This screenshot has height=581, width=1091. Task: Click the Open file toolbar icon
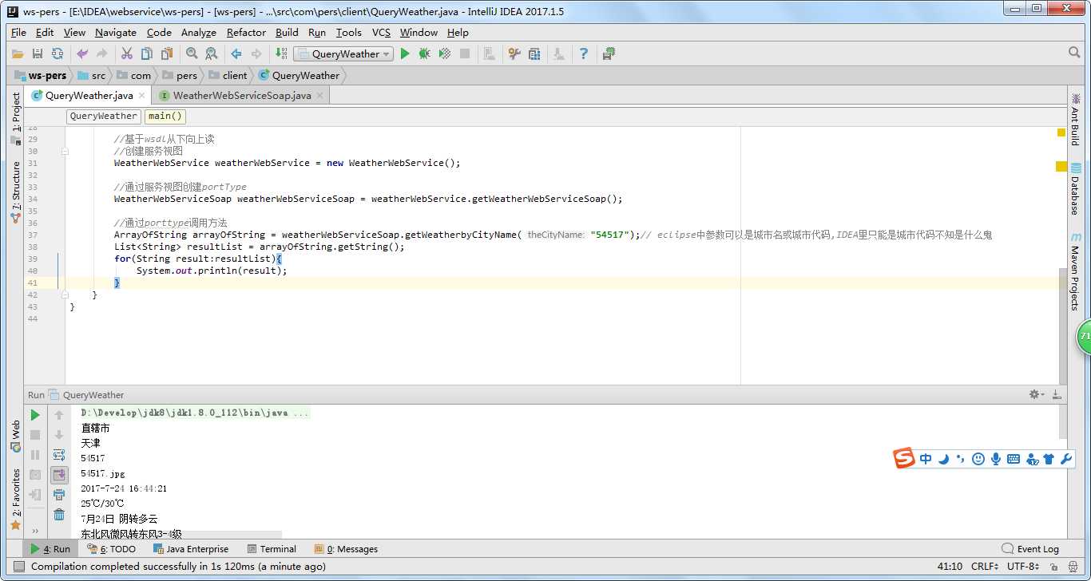point(18,53)
